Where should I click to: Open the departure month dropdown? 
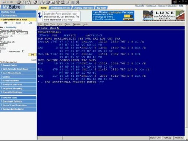(x=11, y=33)
